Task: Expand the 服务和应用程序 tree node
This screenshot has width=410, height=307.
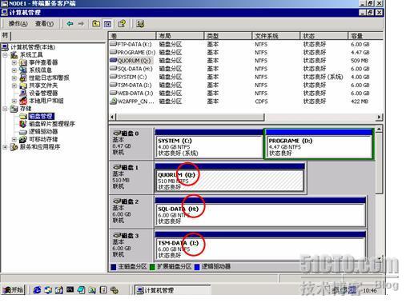Action: (x=5, y=147)
